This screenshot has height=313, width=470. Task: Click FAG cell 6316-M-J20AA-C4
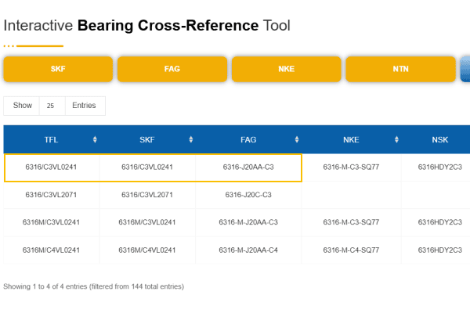[x=248, y=250]
